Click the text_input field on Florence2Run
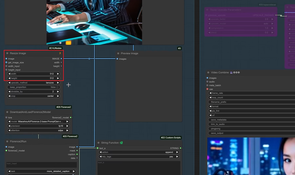This screenshot has height=175, width=295. (42, 165)
